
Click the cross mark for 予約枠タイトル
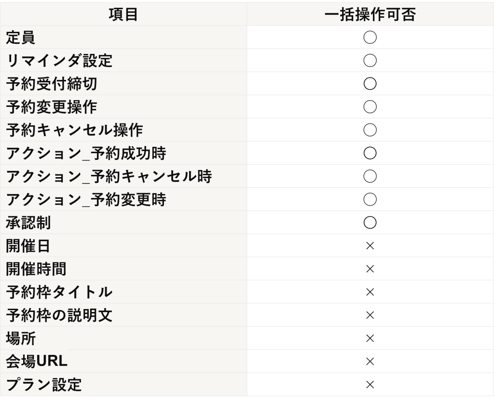click(x=370, y=292)
